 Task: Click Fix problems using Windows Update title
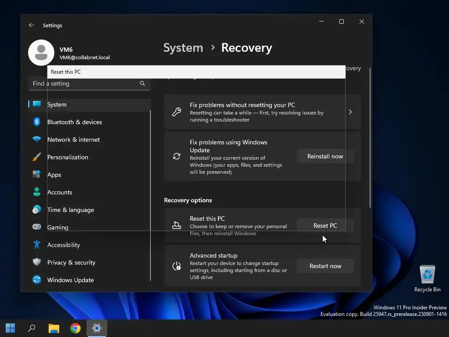pos(228,146)
